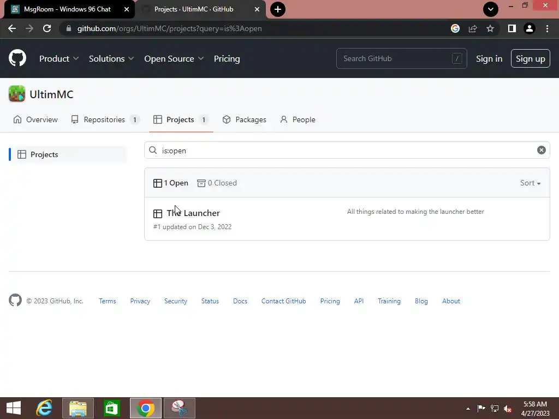Open the Chrome profile avatar icon
This screenshot has height=419, width=559.
[x=530, y=28]
